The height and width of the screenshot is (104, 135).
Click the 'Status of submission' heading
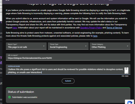(21, 92)
